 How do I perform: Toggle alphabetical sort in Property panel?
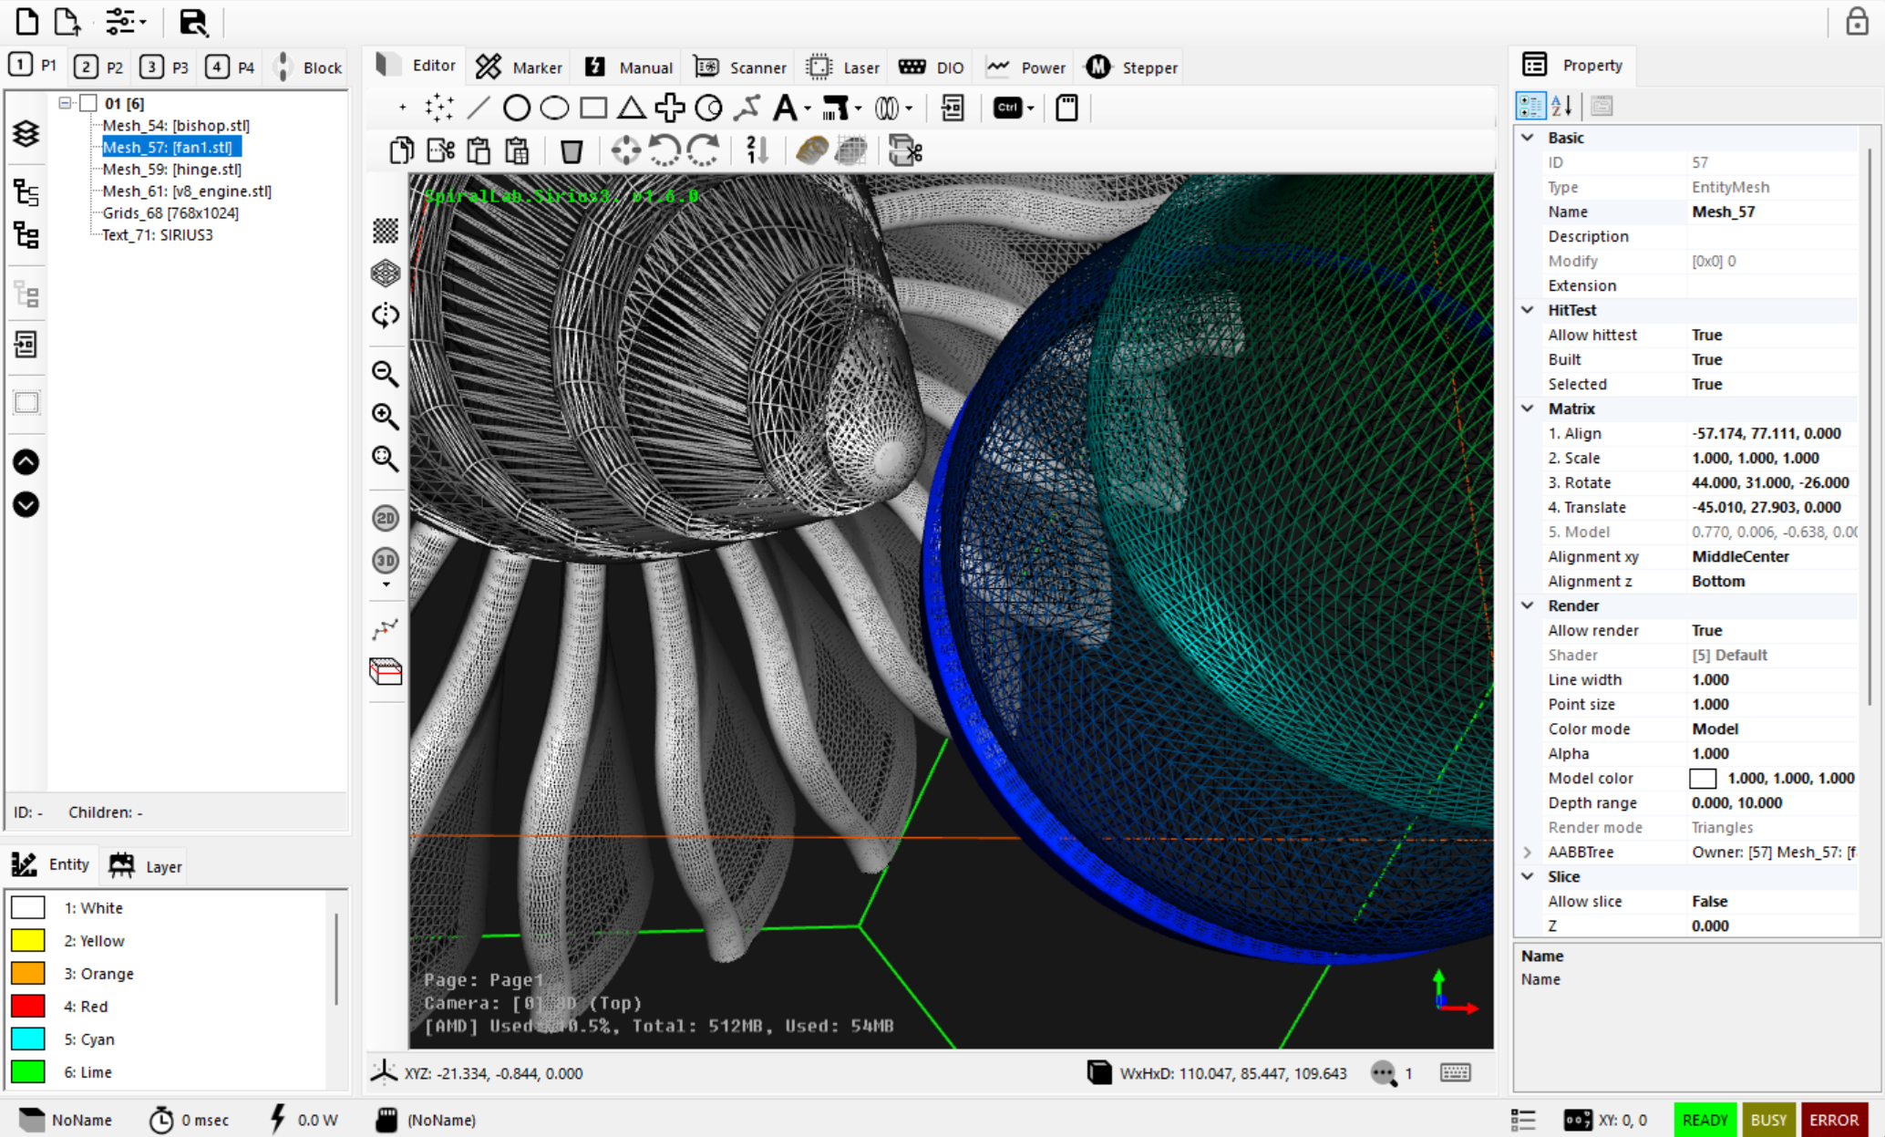pos(1562,106)
